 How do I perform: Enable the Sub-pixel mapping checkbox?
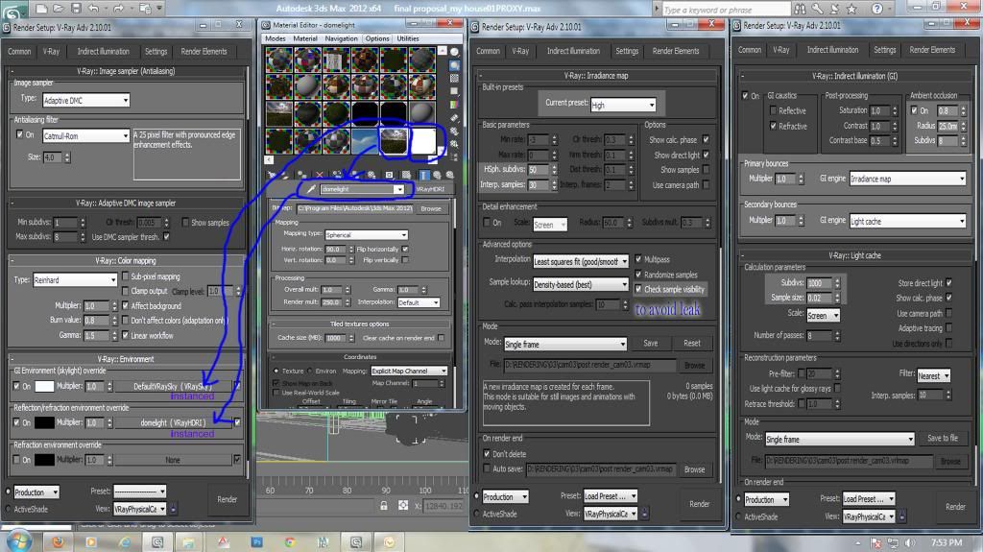click(x=126, y=276)
